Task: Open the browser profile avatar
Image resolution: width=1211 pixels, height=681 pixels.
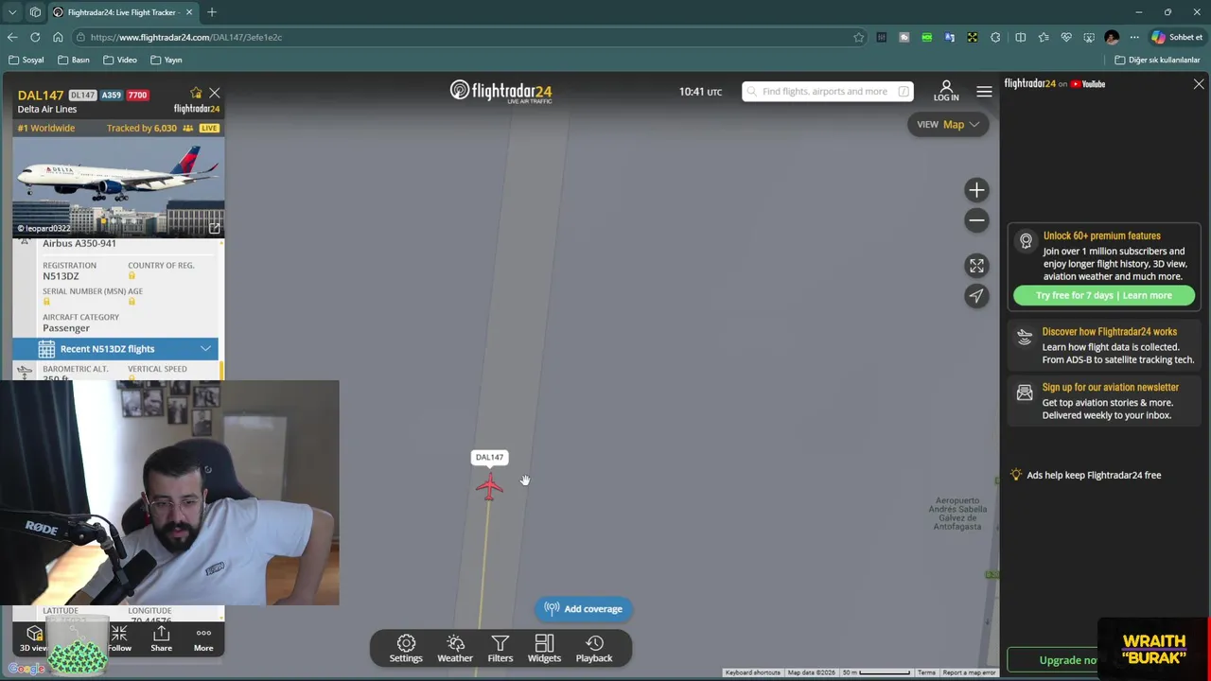Action: (x=1112, y=37)
